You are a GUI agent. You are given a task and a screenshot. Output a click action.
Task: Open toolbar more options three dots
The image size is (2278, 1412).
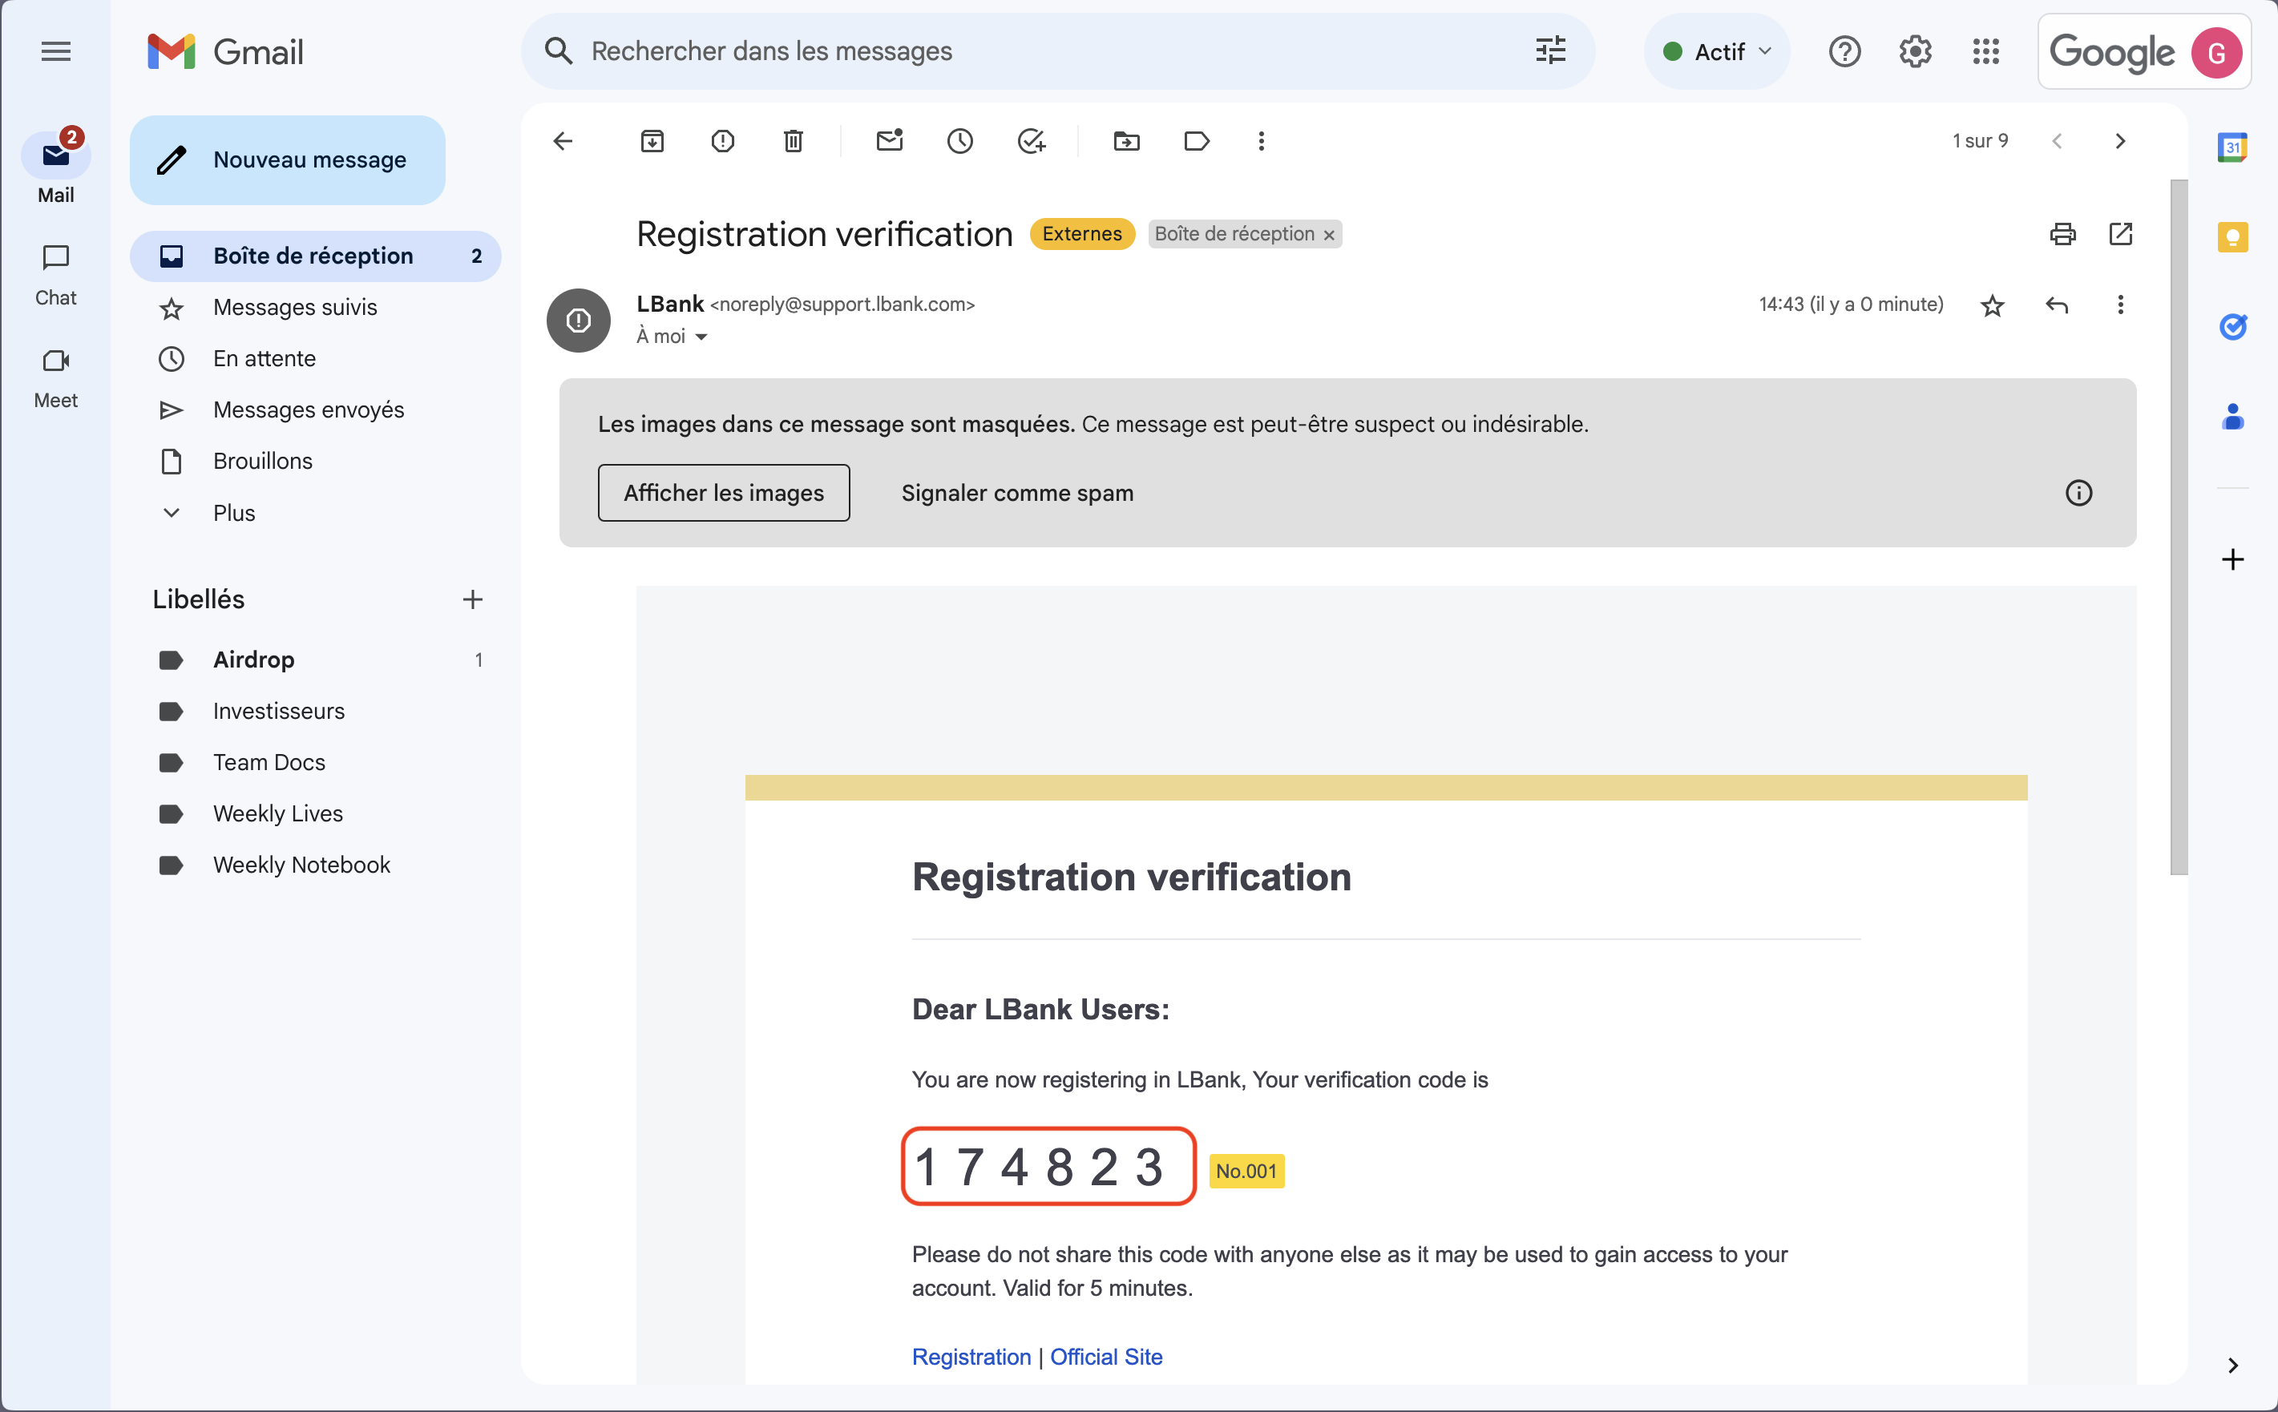click(x=1261, y=141)
